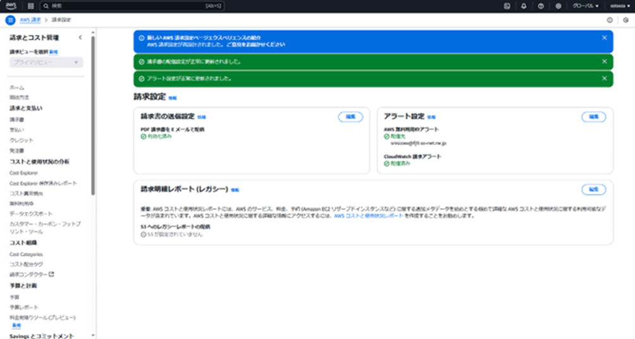This screenshot has width=635, height=339.
Task: Open the help question-mark menu
Action: pyautogui.click(x=541, y=6)
